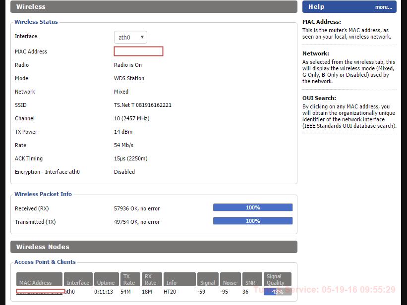This screenshot has width=407, height=305.
Task: Click the Received (RX) 100% progress bar
Action: pyautogui.click(x=253, y=207)
